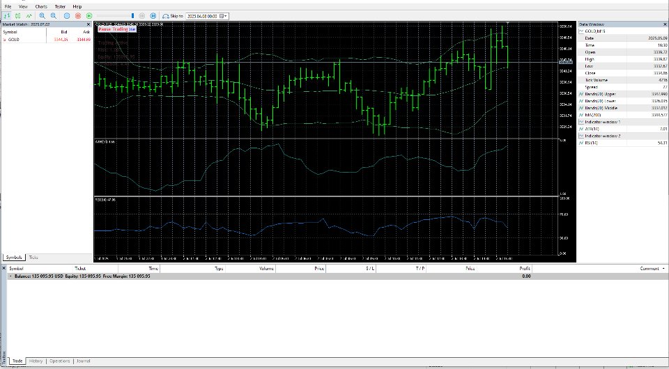Screen dimensions: 669x369
Task: Open the Charts menu
Action: [x=41, y=6]
